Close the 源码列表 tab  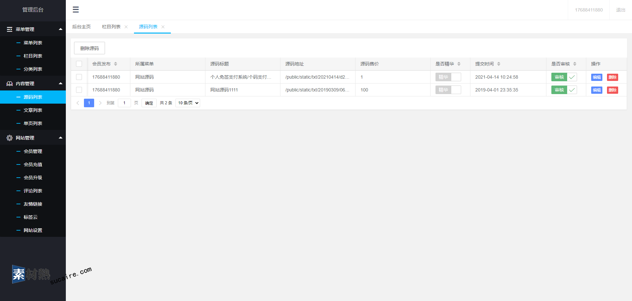163,27
